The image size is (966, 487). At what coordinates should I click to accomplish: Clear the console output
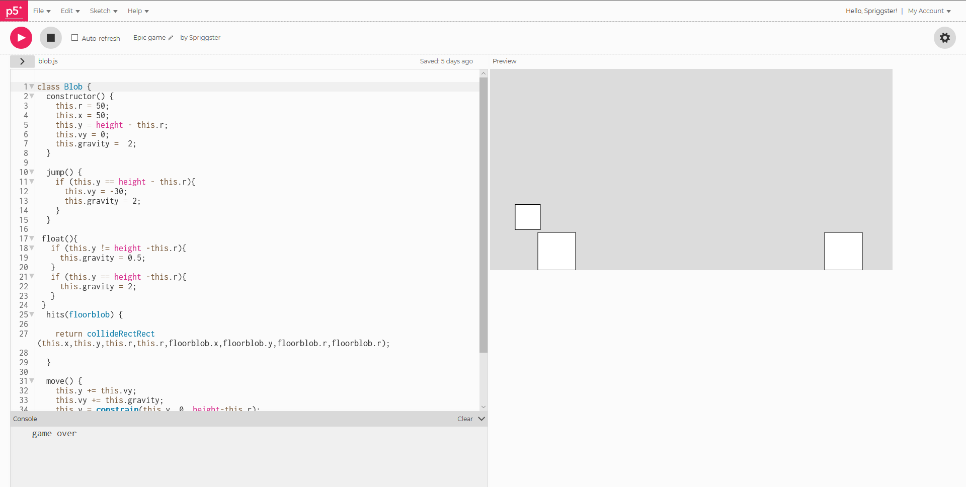point(464,419)
